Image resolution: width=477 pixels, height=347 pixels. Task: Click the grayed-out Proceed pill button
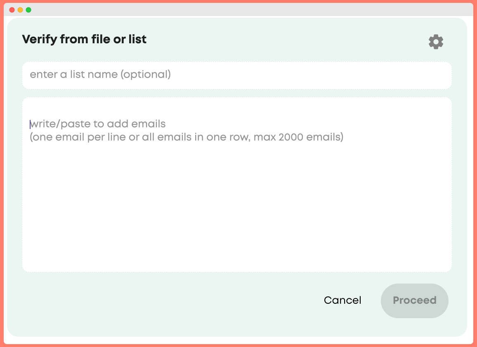click(414, 301)
